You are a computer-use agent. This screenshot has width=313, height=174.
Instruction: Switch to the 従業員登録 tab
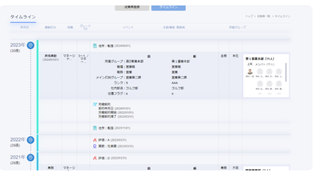click(x=132, y=7)
